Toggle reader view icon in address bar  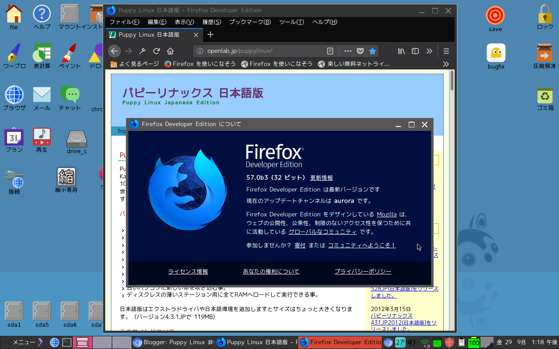[331, 51]
